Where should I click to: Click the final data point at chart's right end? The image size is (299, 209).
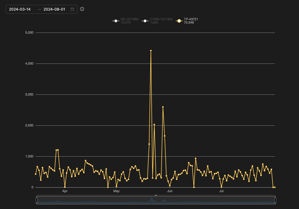tap(275, 187)
